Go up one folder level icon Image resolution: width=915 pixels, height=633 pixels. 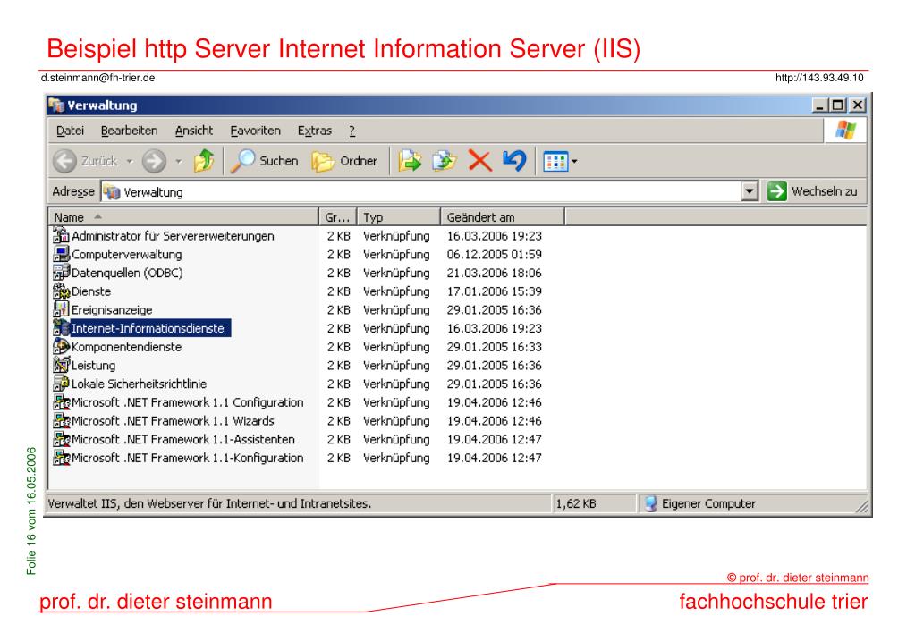point(204,160)
